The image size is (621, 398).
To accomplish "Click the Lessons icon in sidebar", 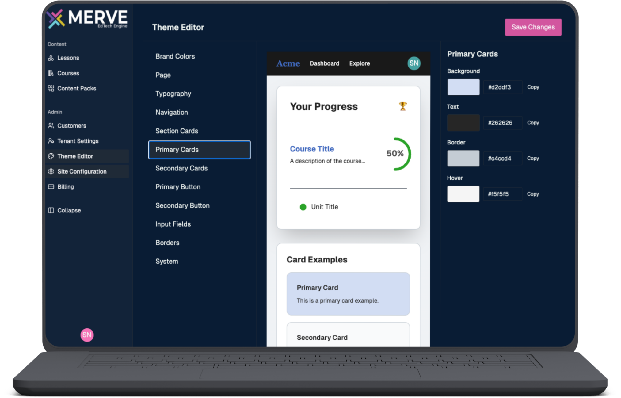I will [x=51, y=58].
